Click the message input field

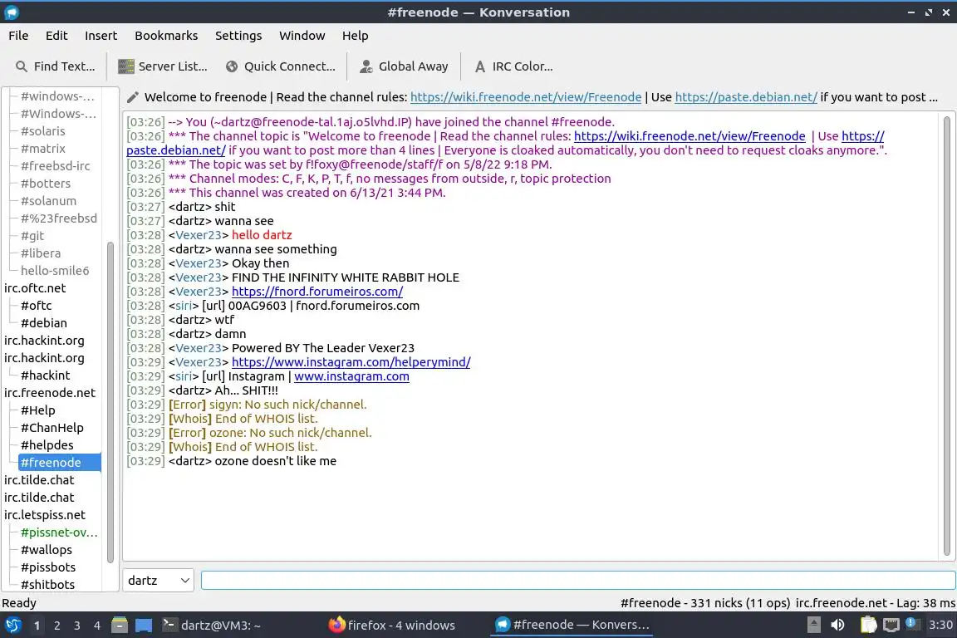click(578, 581)
